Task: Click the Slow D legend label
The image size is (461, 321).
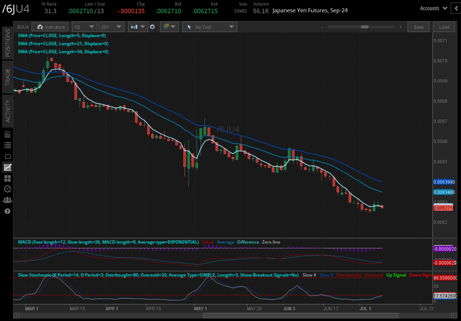Action: click(x=326, y=275)
